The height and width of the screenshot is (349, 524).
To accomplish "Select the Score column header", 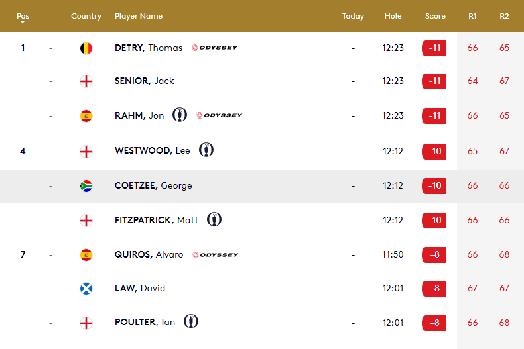I will (435, 16).
